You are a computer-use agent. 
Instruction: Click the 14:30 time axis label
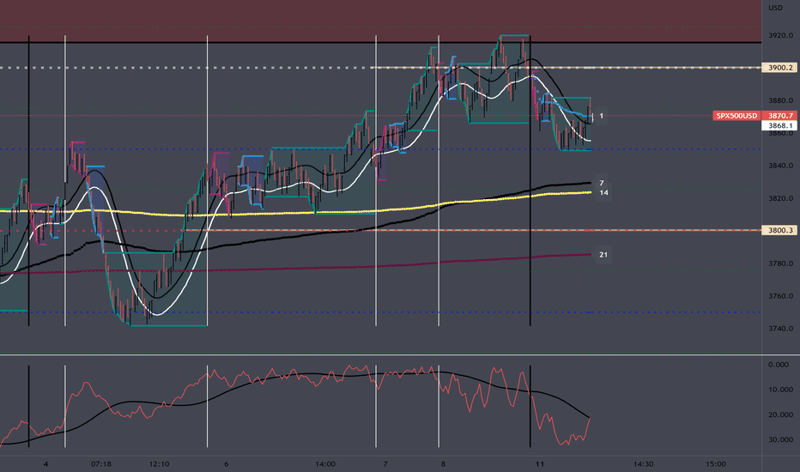coord(644,463)
